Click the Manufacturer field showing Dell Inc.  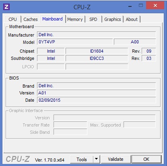pyautogui.click(x=97, y=35)
